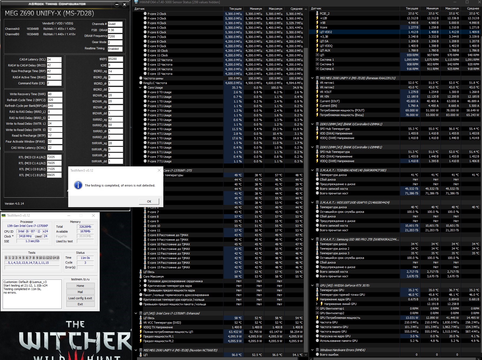Viewport: 482px width, 360px height.
Task: Click the Среднее column header in the right sensor list
Action: [x=473, y=9]
